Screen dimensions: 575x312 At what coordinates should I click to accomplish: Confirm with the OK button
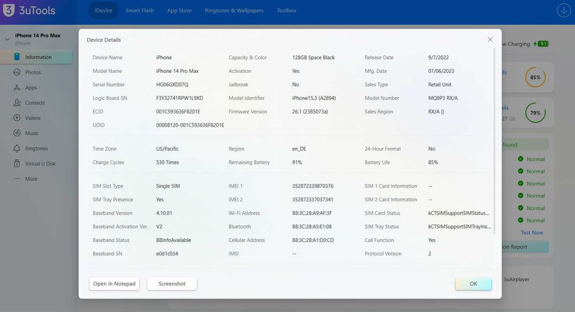[473, 283]
